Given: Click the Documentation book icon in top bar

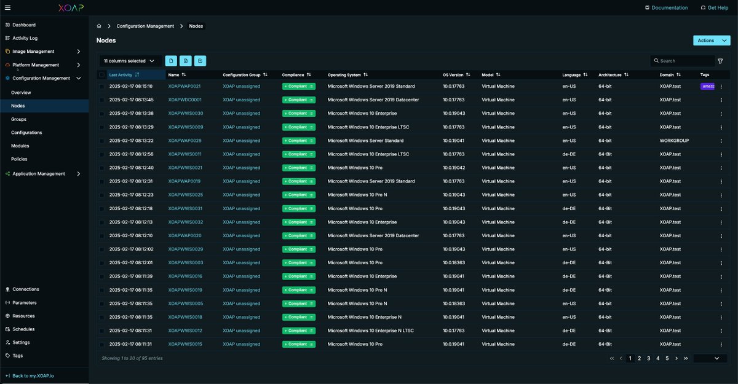Looking at the screenshot, I should 646,7.
